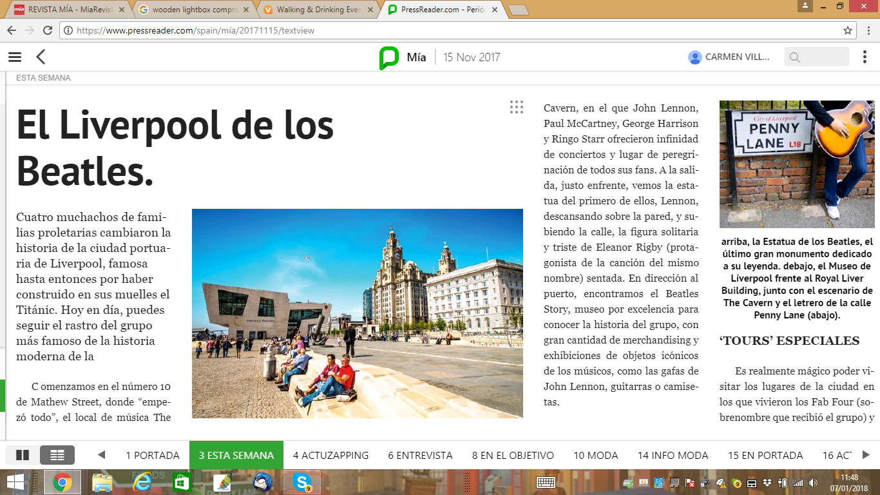Reload the page in Chrome
The image size is (880, 495).
click(x=48, y=30)
